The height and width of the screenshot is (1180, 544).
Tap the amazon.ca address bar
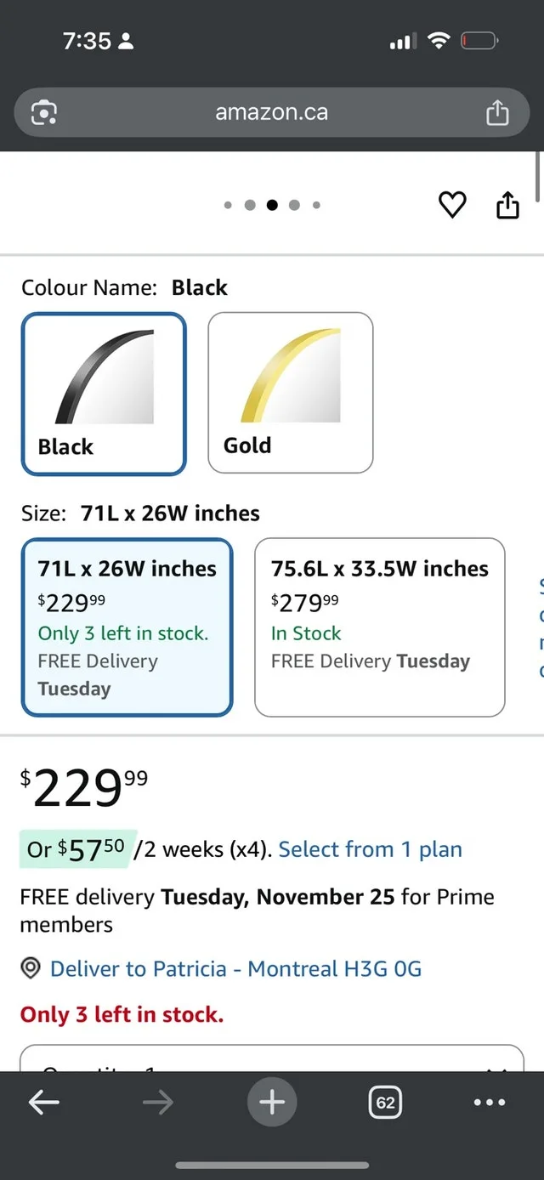point(272,111)
